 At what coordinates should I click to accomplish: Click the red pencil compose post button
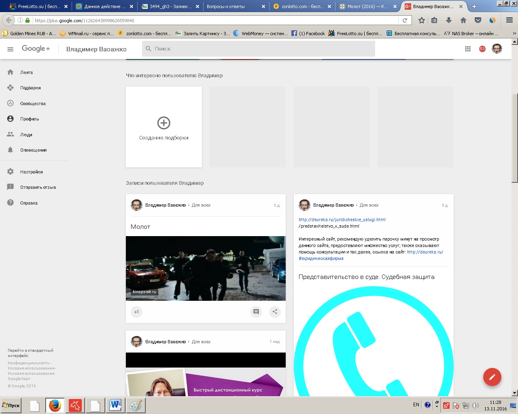tap(492, 377)
